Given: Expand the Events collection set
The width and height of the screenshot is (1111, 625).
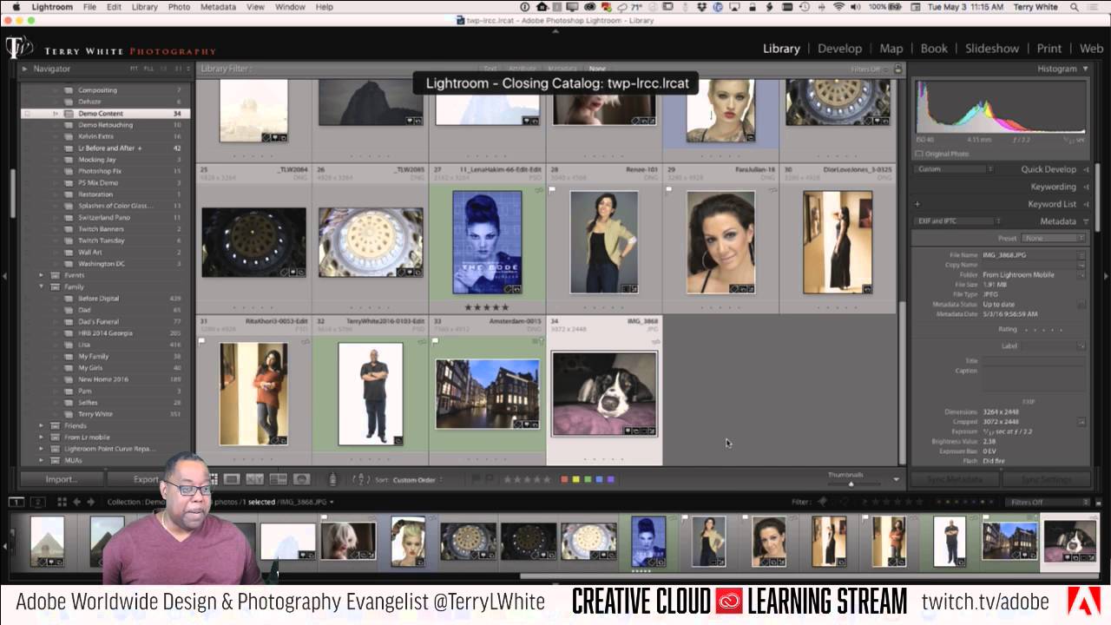Looking at the screenshot, I should pos(41,275).
